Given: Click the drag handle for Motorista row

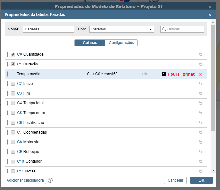Looking at the screenshot, I should (7, 142).
